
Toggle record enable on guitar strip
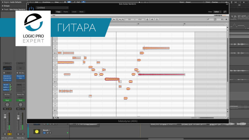pyautogui.click(x=8, y=132)
